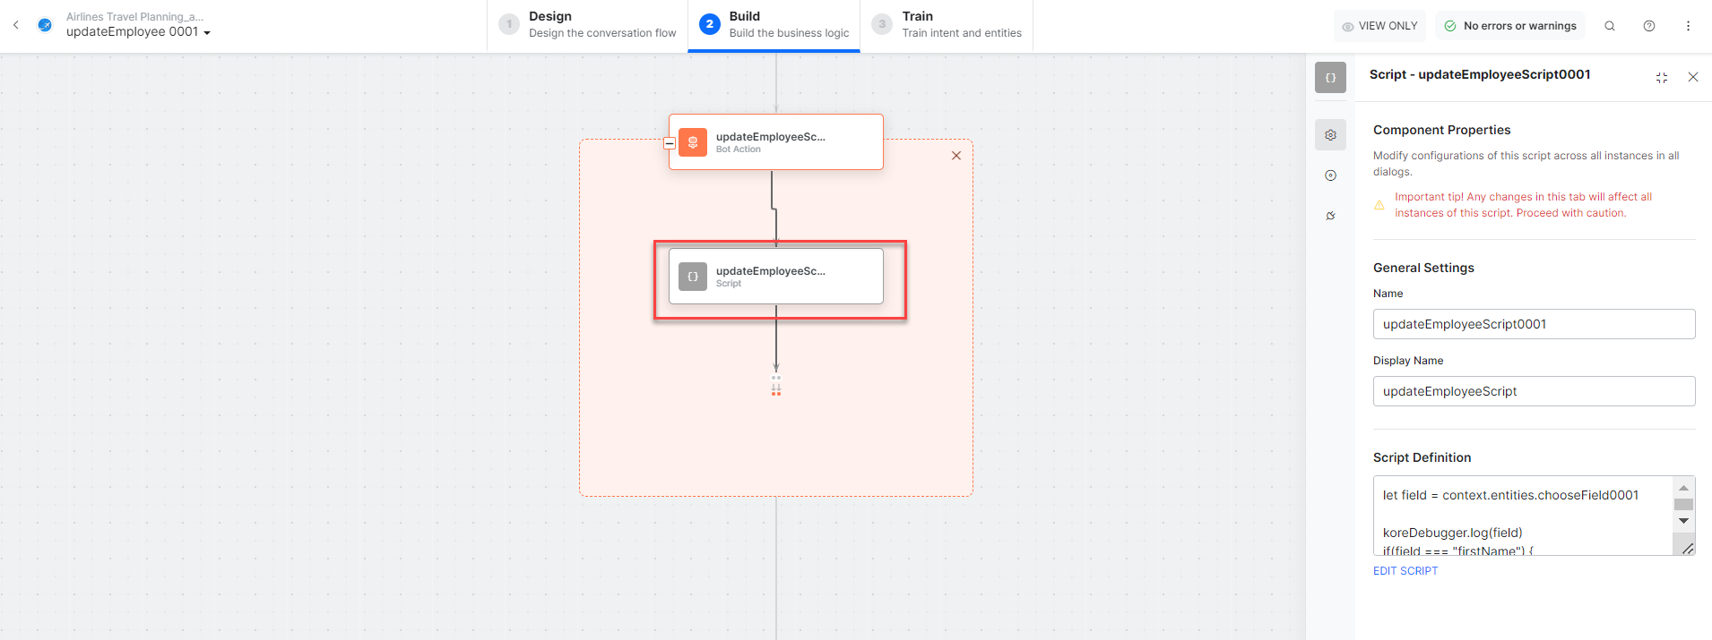Click the No errors or warnings status
This screenshot has height=640, width=1712.
point(1510,26)
